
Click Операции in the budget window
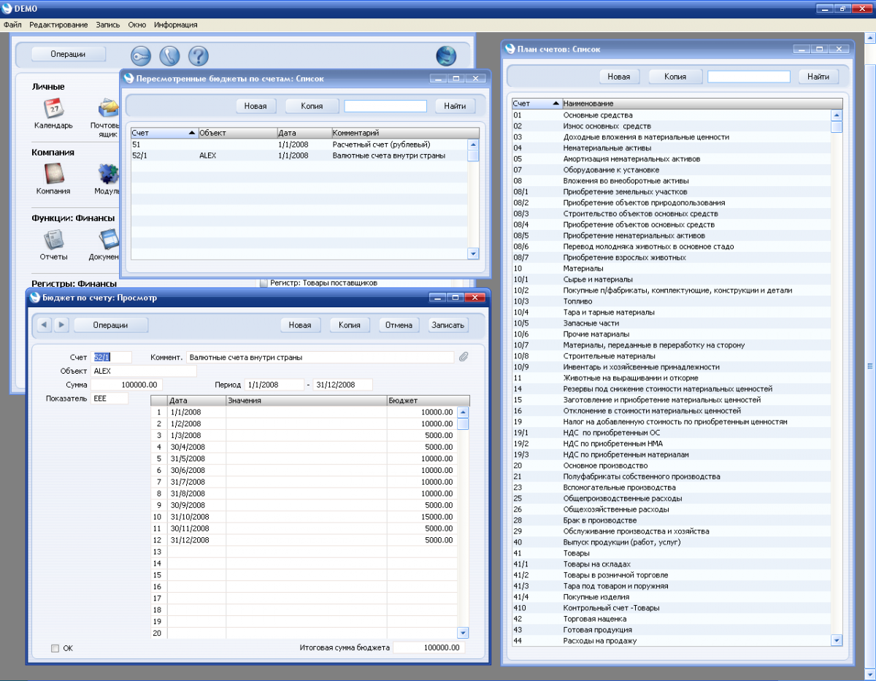(x=111, y=325)
